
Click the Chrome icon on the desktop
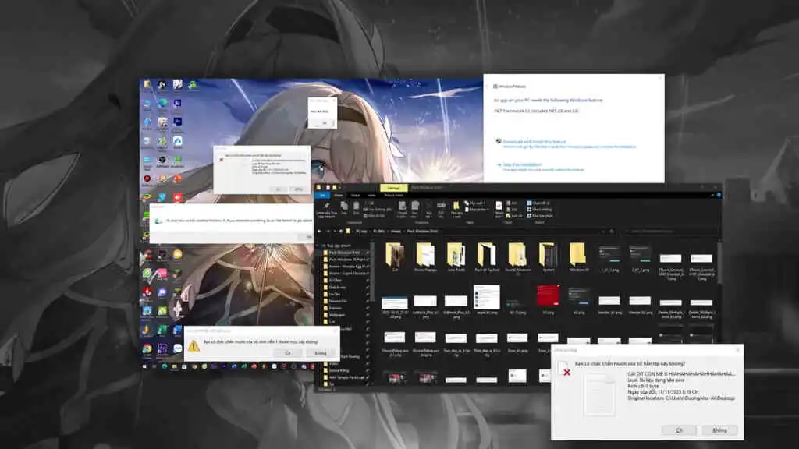point(147,349)
